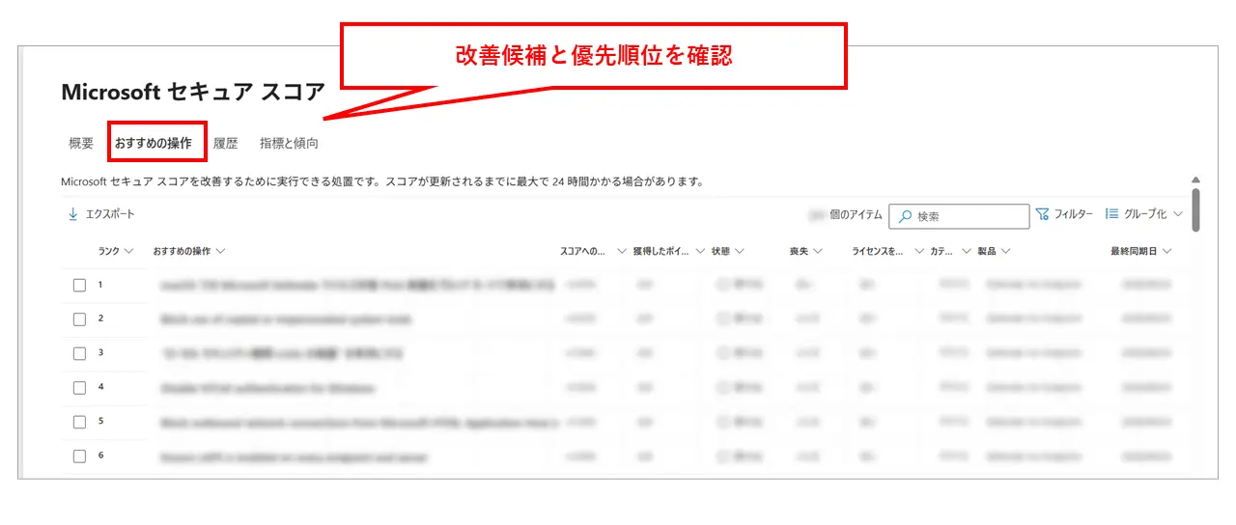Sort by the 状態 column
The width and height of the screenshot is (1236, 525).
pyautogui.click(x=728, y=251)
